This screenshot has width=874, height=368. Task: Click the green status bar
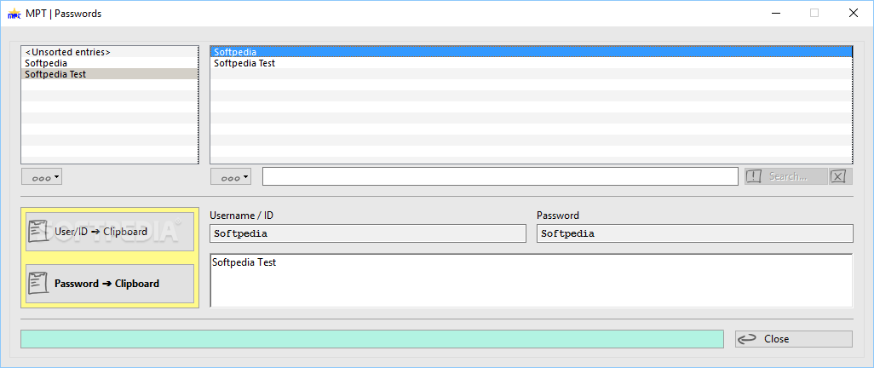[372, 339]
